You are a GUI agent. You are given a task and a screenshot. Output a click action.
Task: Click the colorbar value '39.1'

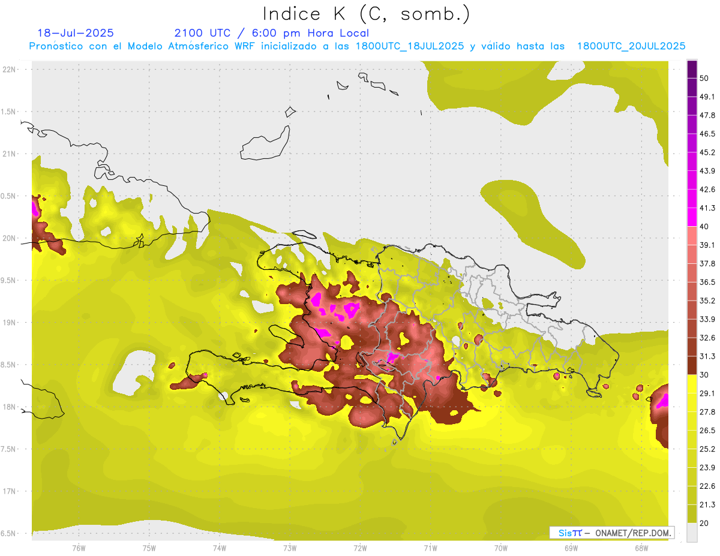[x=707, y=245]
